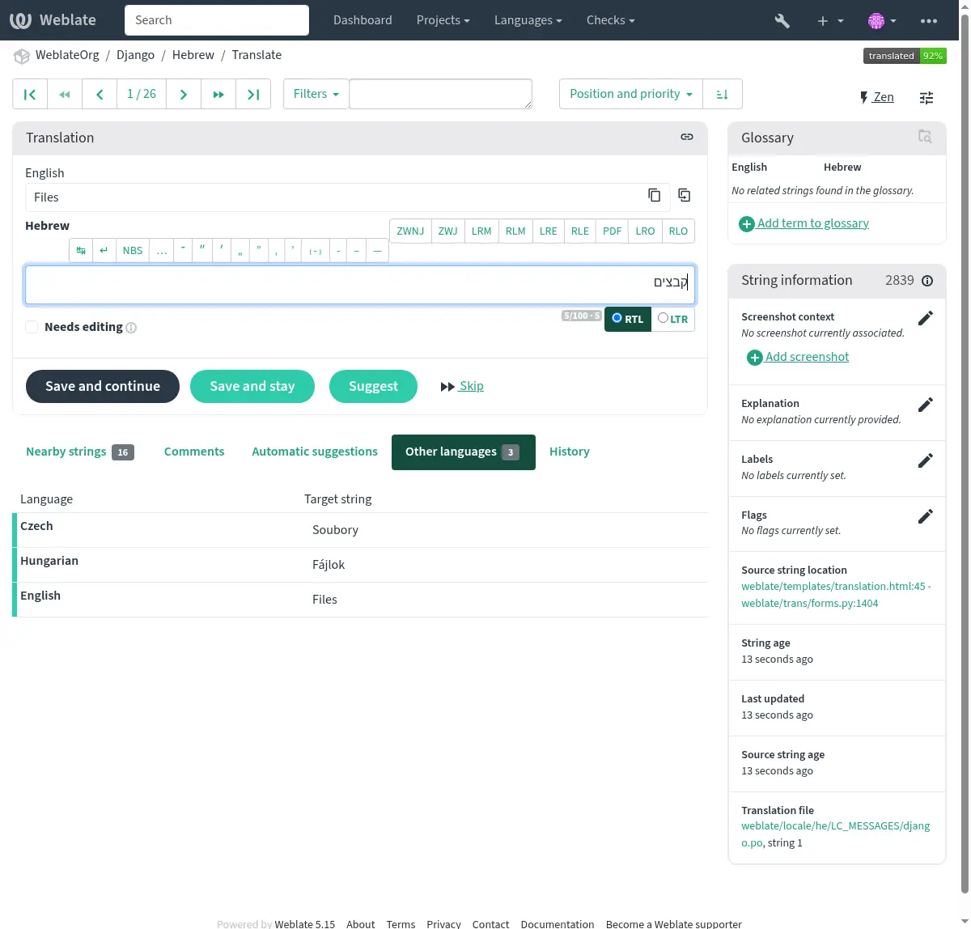Open Position and priority sort dropdown

point(631,94)
